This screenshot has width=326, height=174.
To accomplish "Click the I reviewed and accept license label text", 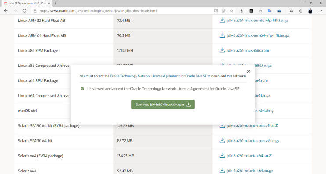I will click(x=163, y=89).
